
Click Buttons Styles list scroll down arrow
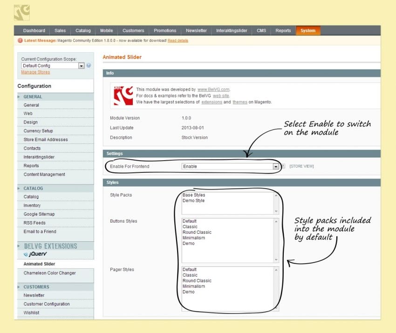pos(276,259)
